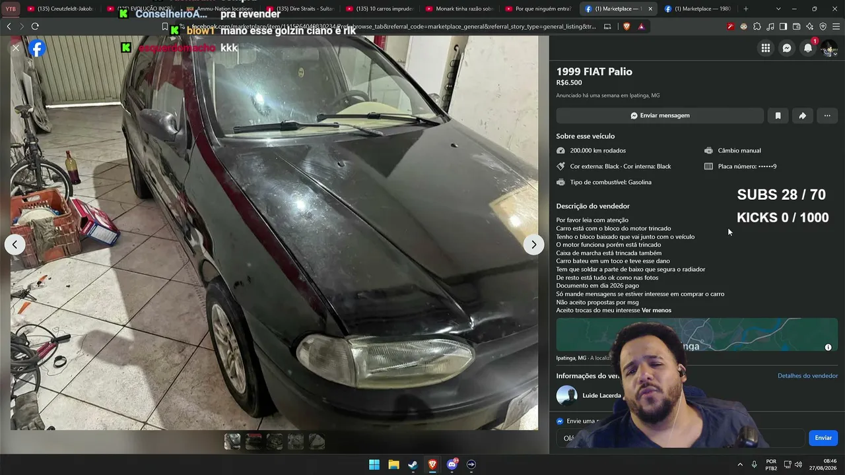The width and height of the screenshot is (845, 475).
Task: Open the Brave Wallet icon
Action: (796, 26)
